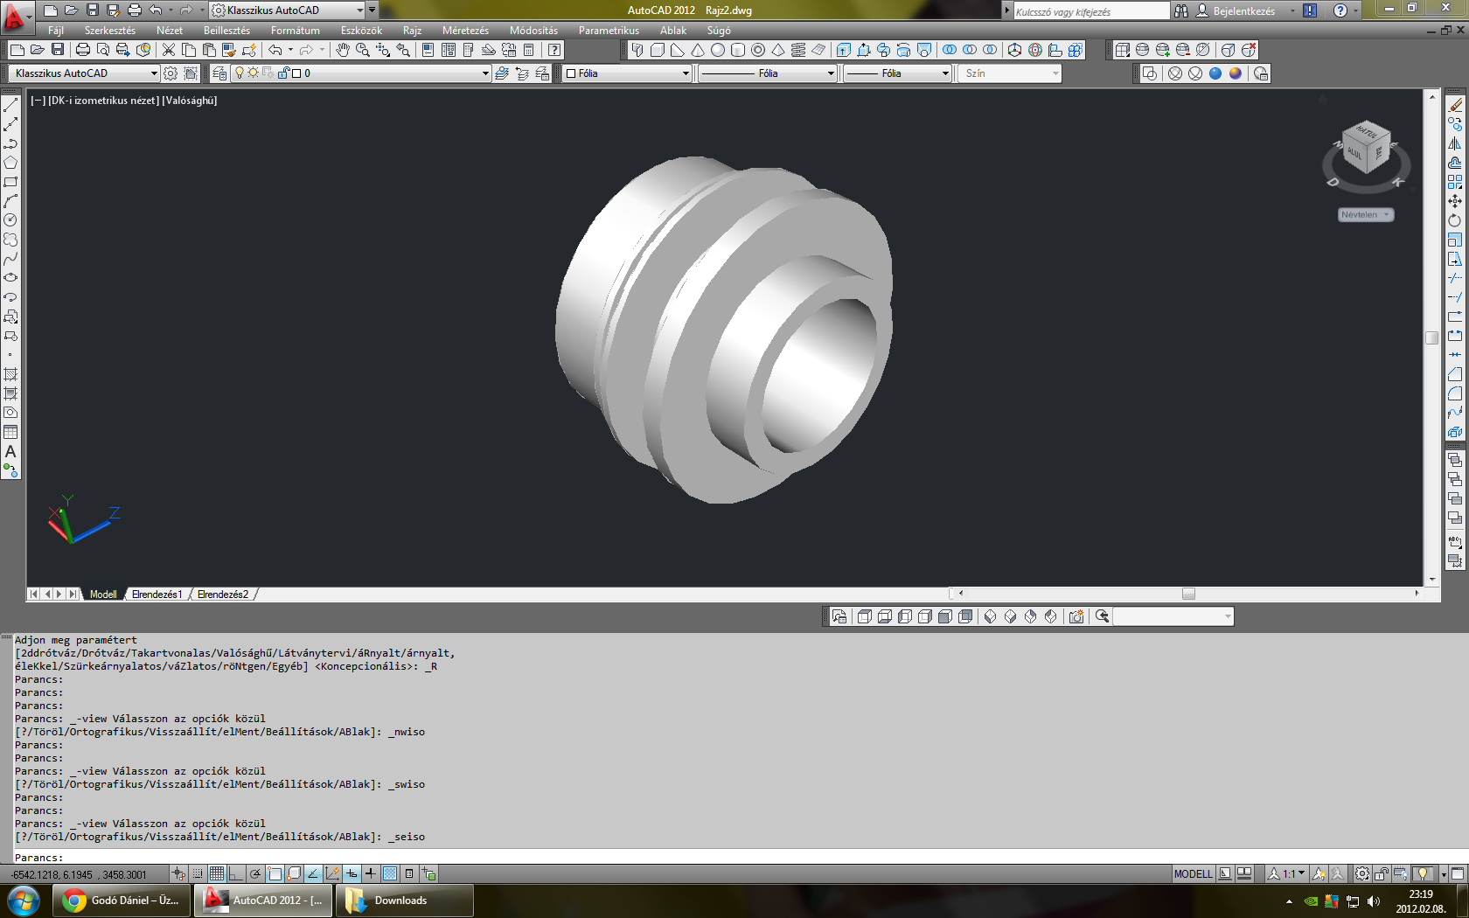Click the Sphere solid modeling icon
1469x918 pixels.
point(717,51)
